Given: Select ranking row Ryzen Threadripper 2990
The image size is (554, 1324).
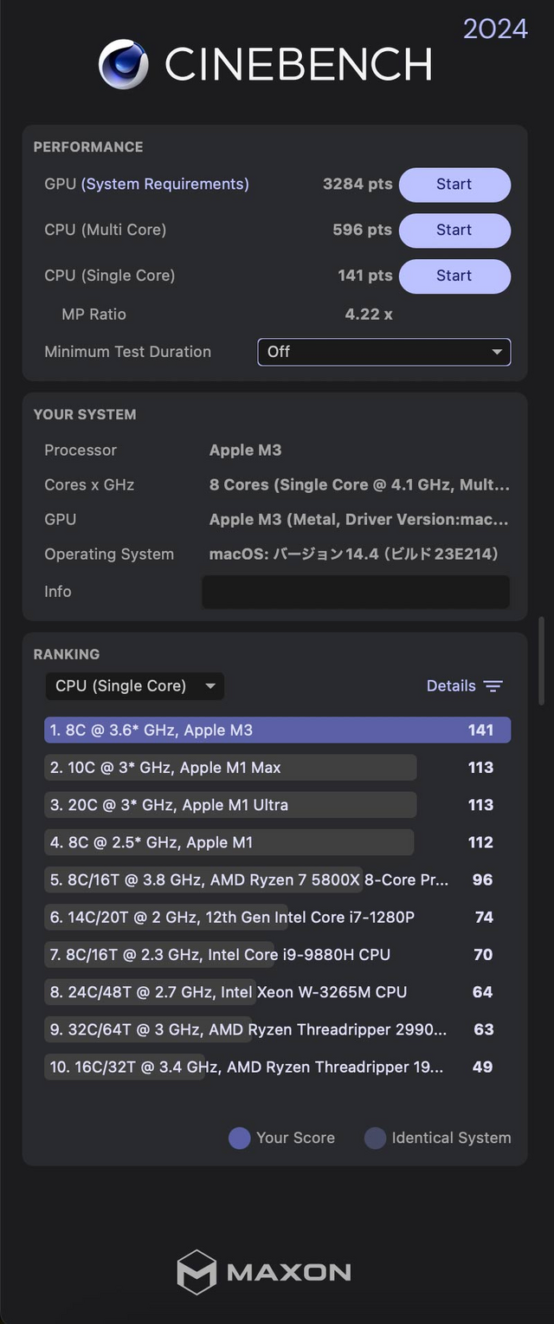Looking at the screenshot, I should pos(277,1029).
